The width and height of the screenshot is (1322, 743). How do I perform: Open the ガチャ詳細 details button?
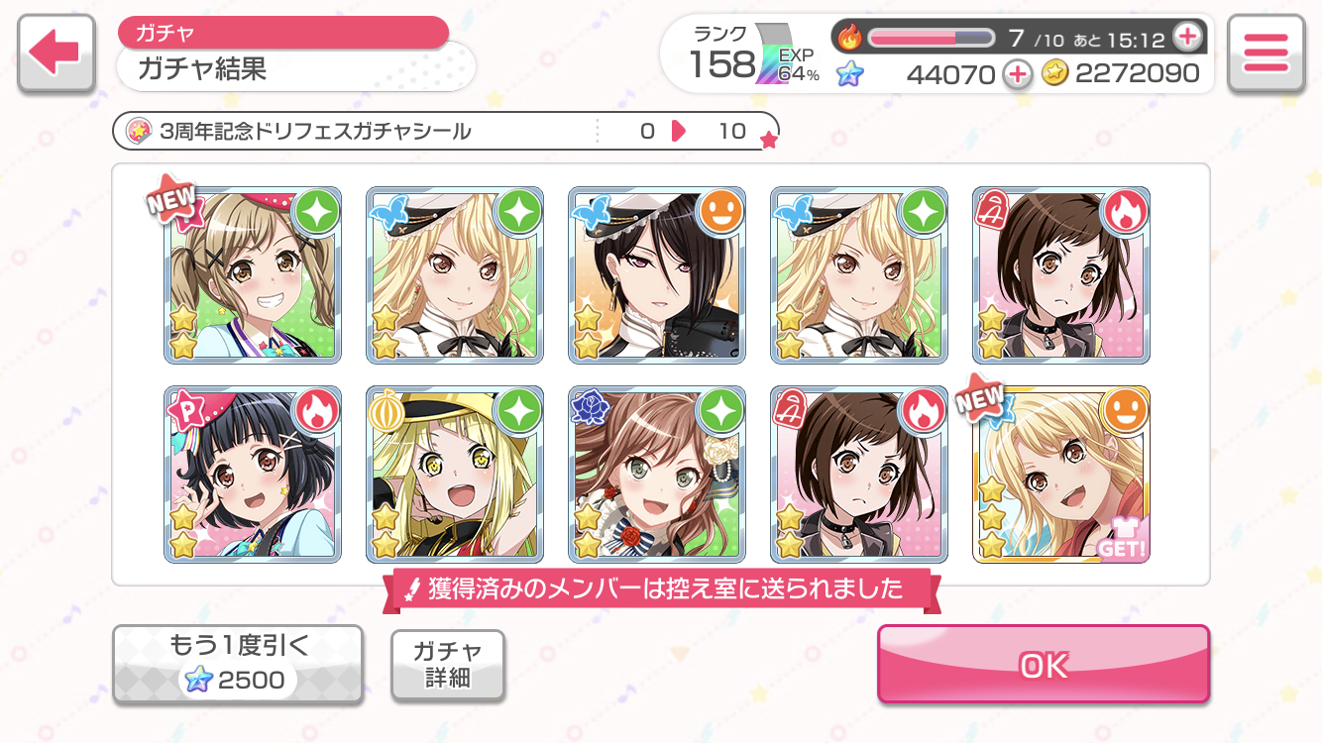tap(448, 665)
